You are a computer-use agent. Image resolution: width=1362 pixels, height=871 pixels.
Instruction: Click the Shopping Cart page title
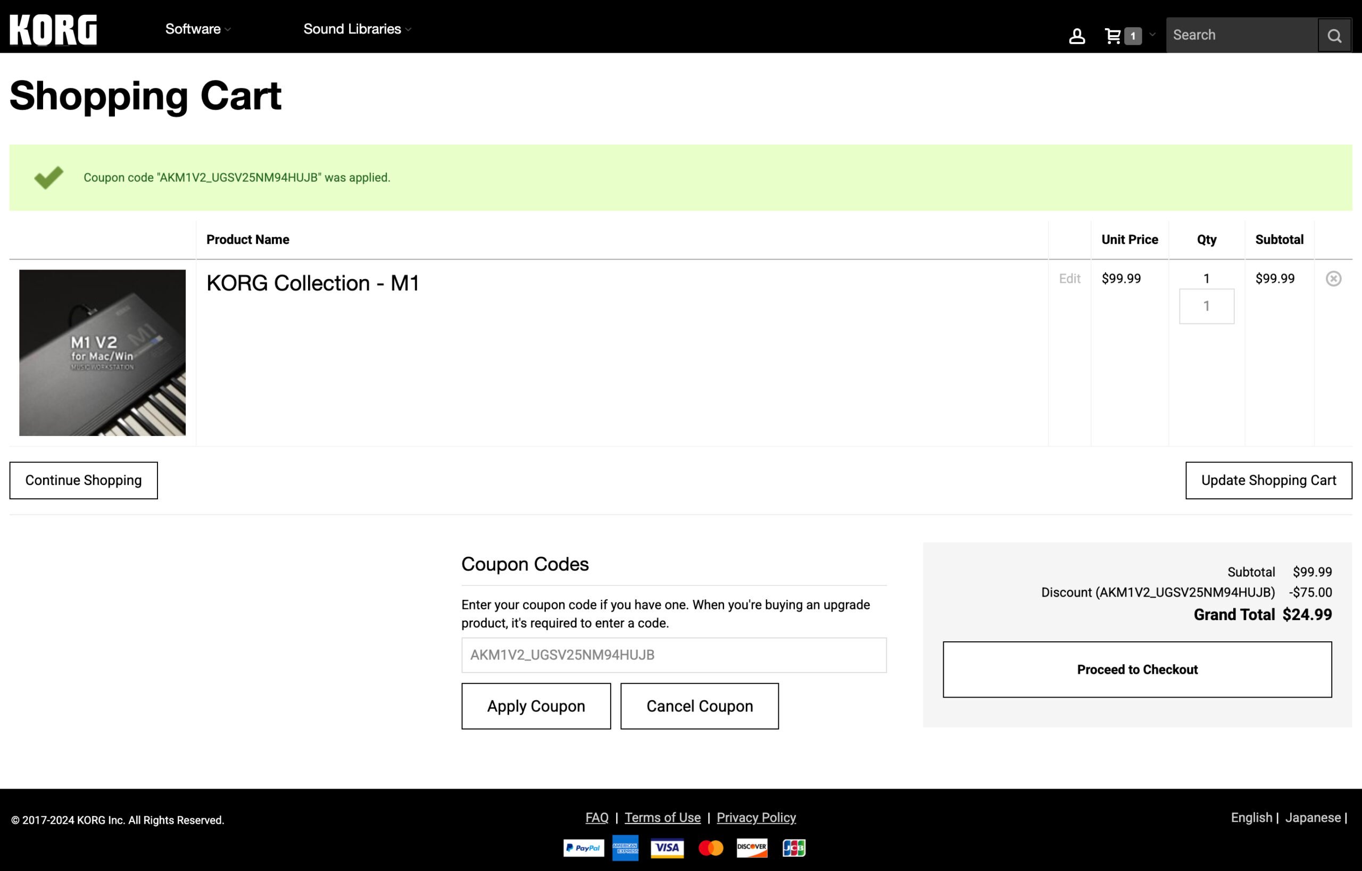tap(145, 96)
